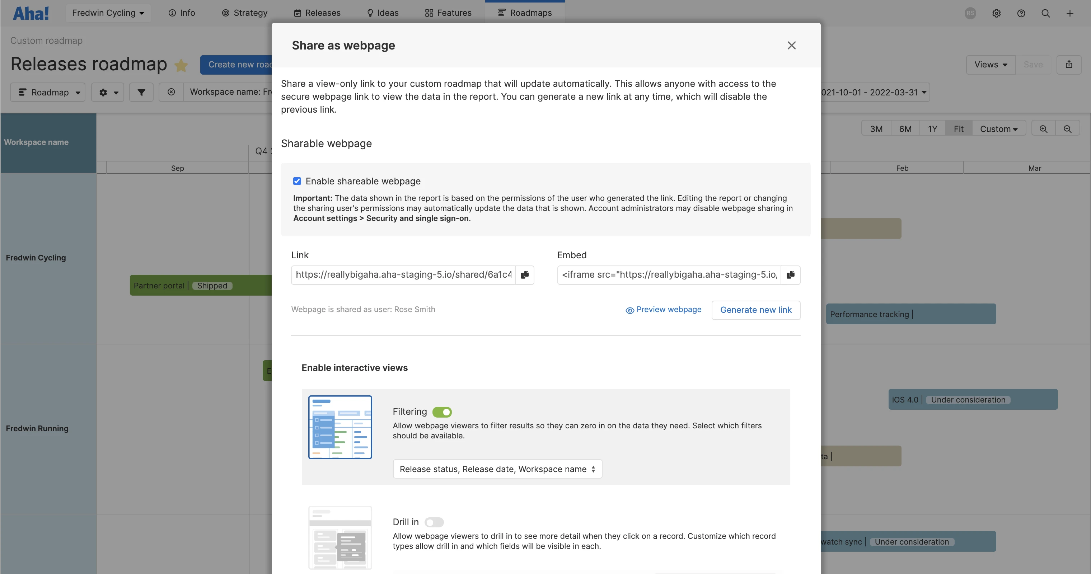This screenshot has height=574, width=1091.
Task: Click the share/export icon near Save
Action: 1068,64
